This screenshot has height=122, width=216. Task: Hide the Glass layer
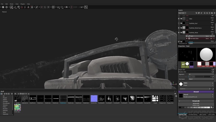[x=179, y=19]
